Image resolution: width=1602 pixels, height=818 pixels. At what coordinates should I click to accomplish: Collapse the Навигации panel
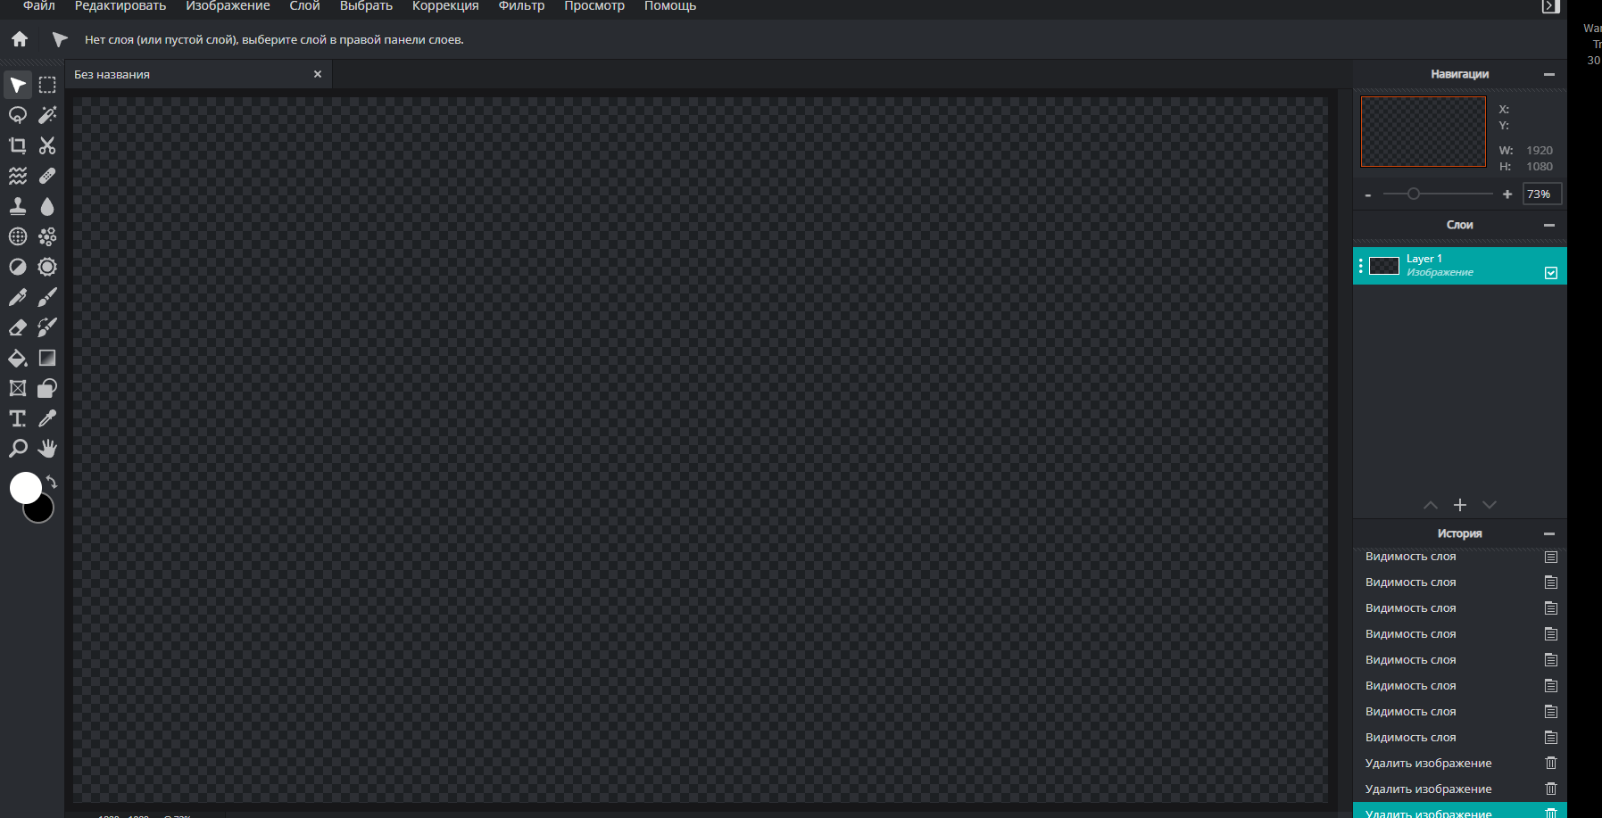(x=1549, y=75)
